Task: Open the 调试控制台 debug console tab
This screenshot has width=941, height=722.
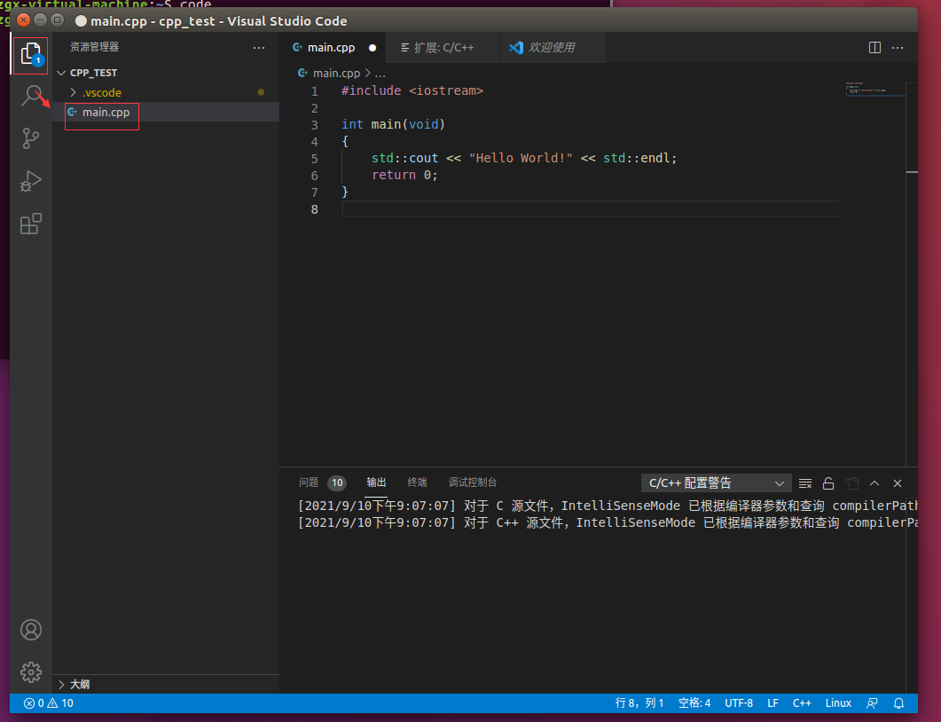Action: pyautogui.click(x=473, y=483)
